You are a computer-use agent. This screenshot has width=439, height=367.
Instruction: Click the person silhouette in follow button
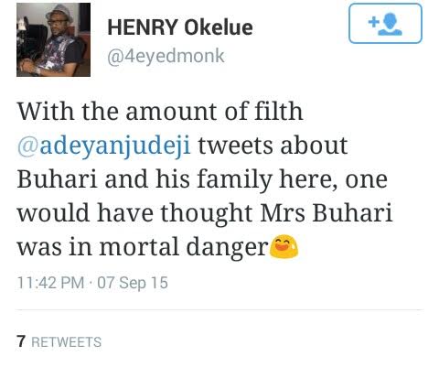pos(391,25)
